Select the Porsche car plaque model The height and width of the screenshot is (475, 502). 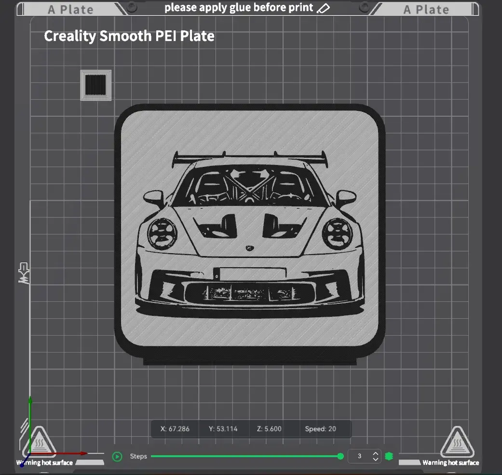(250, 234)
